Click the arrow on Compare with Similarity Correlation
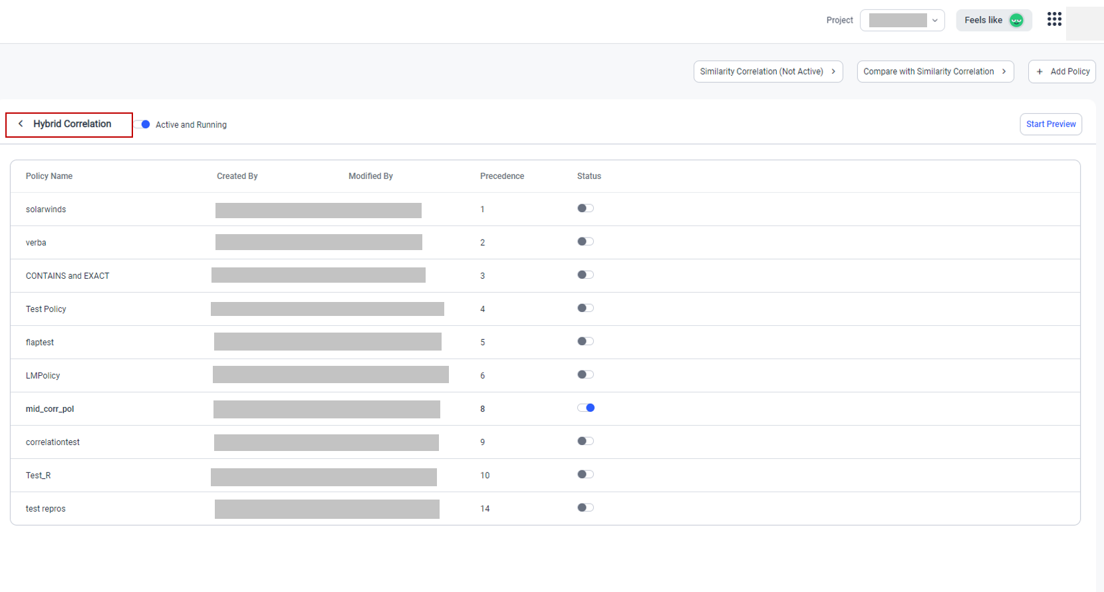1104x592 pixels. pos(1004,72)
